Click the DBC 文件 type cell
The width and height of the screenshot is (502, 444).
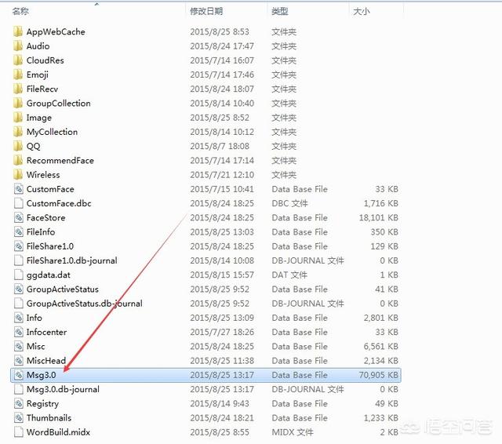point(289,203)
